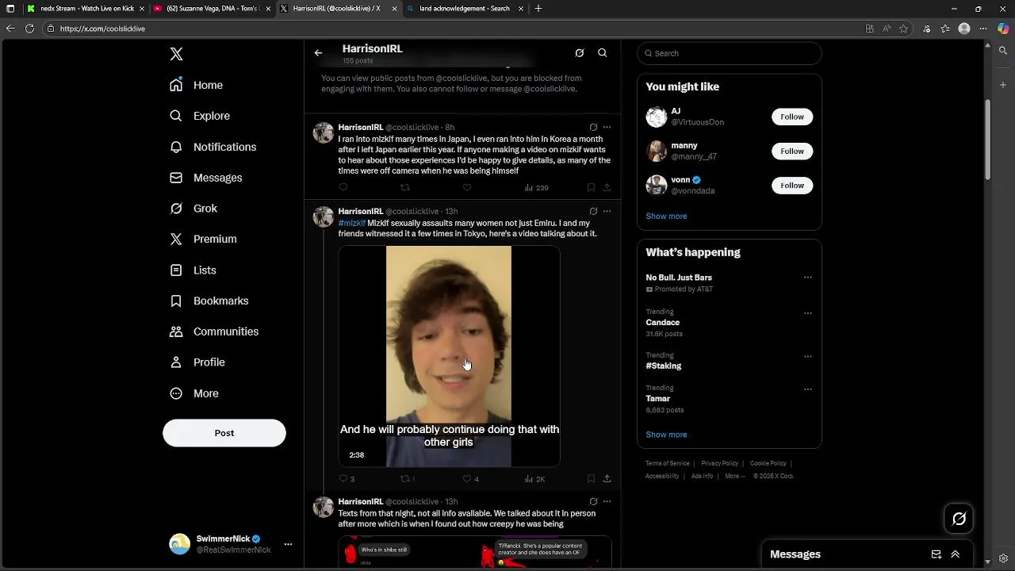Expand the Messages drawer
The height and width of the screenshot is (571, 1015).
[956, 554]
